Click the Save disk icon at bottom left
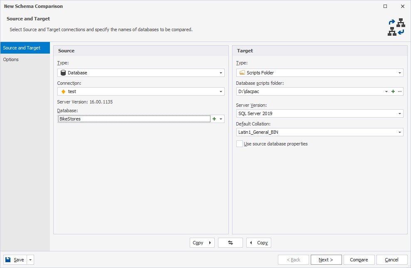 (7, 259)
